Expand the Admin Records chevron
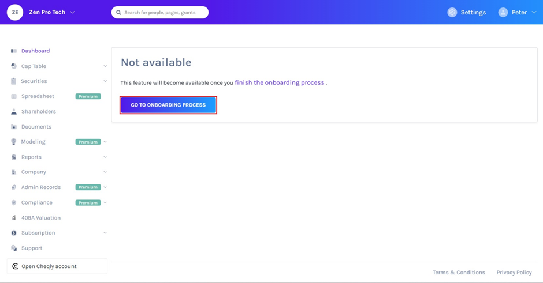The image size is (543, 283). [105, 187]
